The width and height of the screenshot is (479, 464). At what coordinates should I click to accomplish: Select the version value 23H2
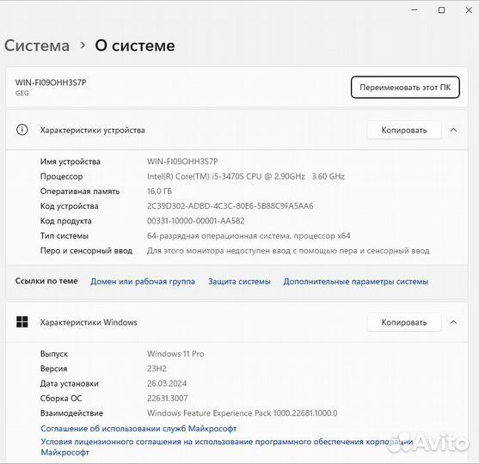(x=157, y=369)
